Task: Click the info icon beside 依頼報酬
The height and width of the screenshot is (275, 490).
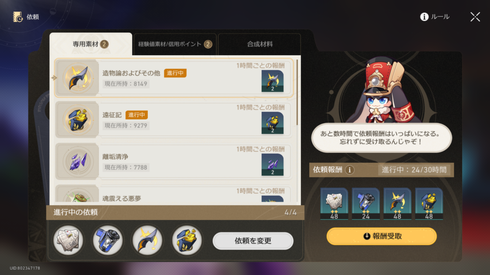Action: tap(349, 170)
